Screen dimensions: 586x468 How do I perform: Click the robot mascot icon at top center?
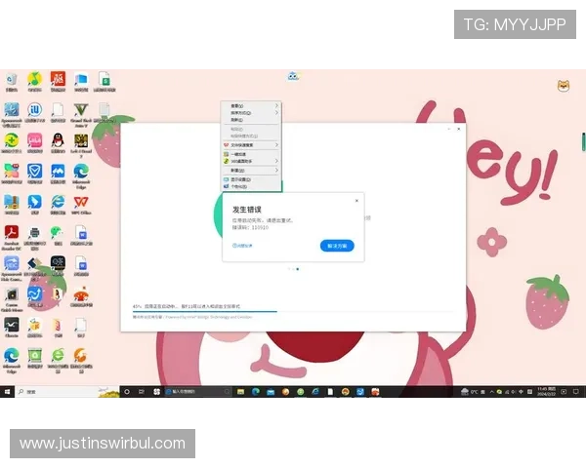click(x=292, y=76)
